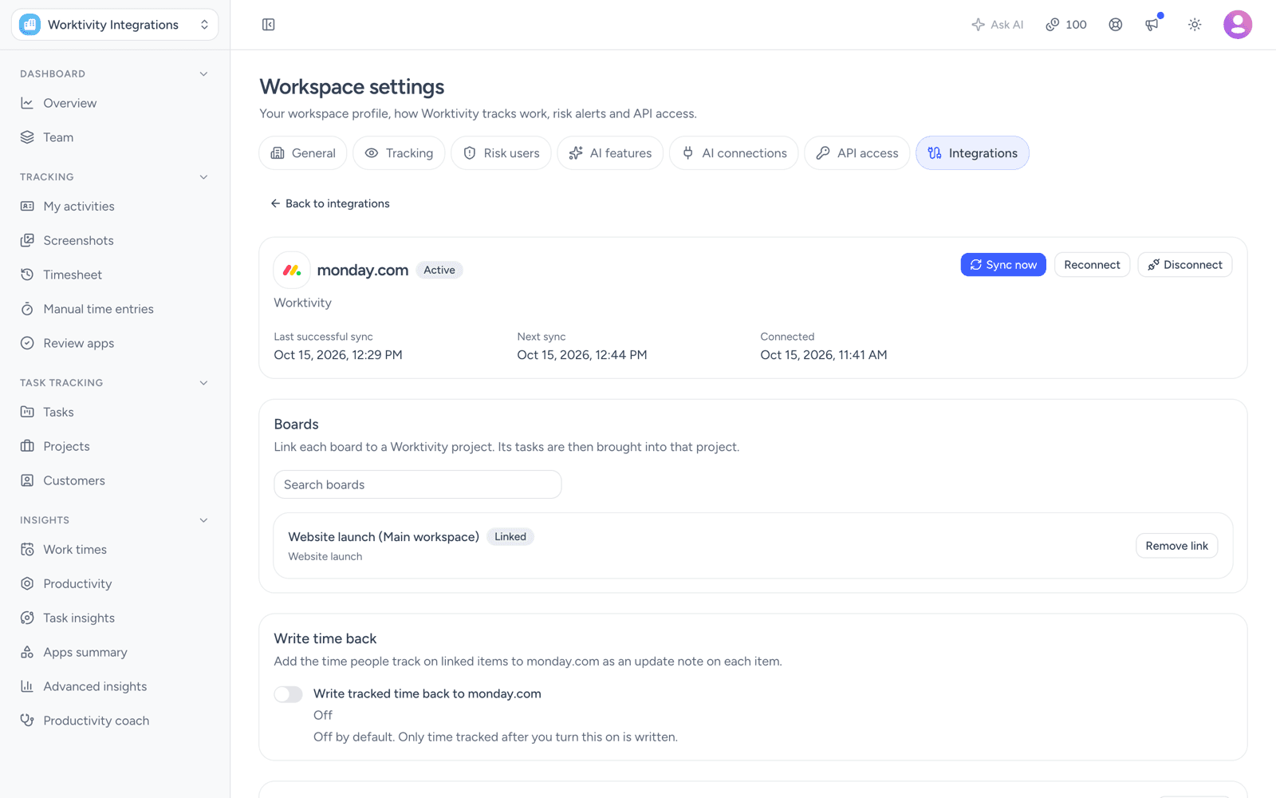Open the AI connections tab
Image resolution: width=1276 pixels, height=798 pixels.
(x=734, y=153)
